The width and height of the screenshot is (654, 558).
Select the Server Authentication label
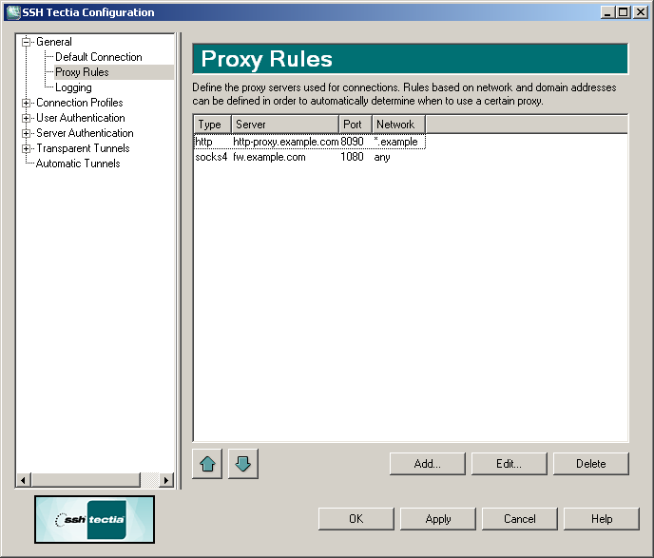coord(85,133)
